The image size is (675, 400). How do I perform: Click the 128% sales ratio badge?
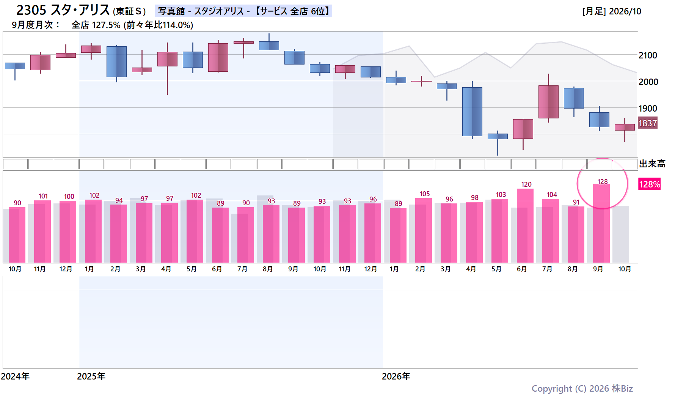tap(650, 184)
